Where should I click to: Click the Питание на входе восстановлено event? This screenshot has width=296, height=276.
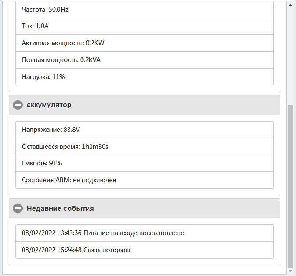point(134,233)
